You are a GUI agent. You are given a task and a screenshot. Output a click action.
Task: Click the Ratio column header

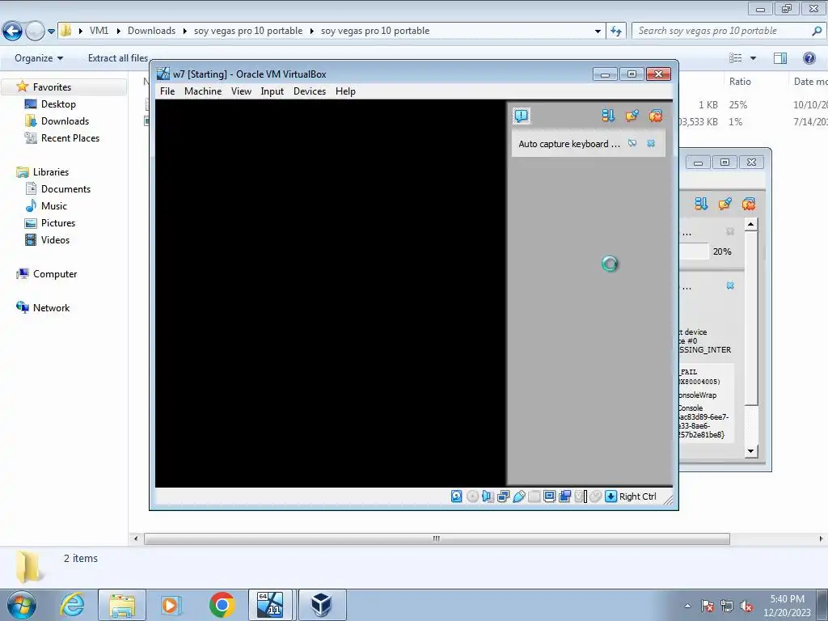point(740,82)
